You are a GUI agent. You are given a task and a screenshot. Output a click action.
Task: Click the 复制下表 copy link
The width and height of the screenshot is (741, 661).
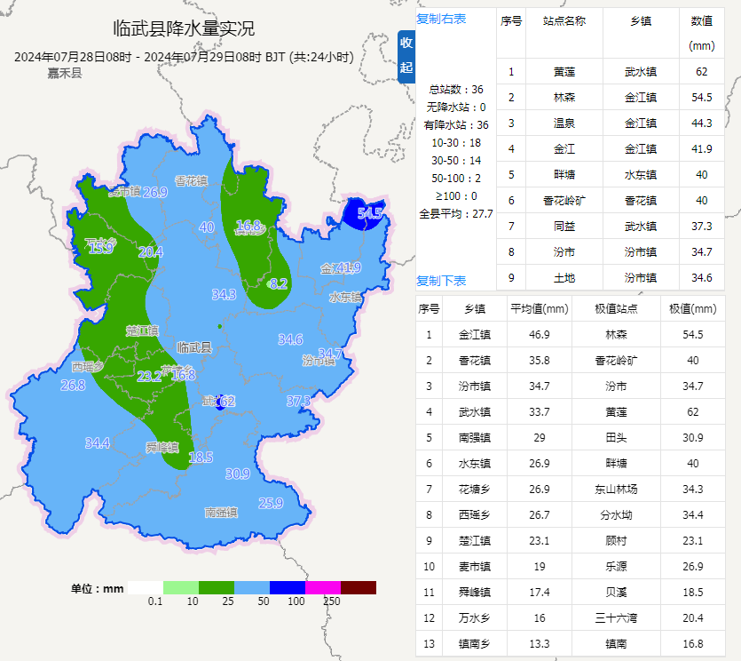[442, 280]
